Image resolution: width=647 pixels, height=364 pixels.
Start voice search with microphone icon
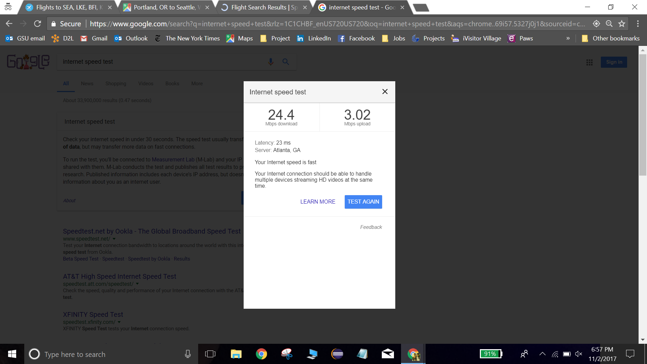271,62
